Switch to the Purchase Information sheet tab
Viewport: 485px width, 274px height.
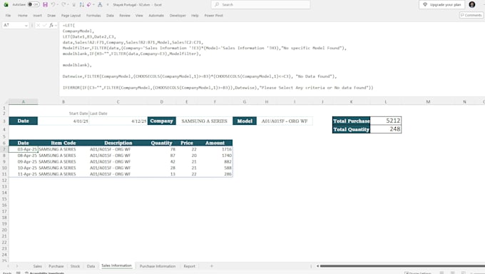point(158,266)
